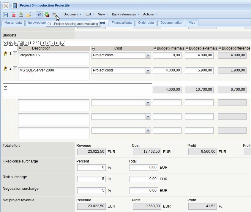Switch to the Financial data tab
This screenshot has height=212, width=251.
121,23
